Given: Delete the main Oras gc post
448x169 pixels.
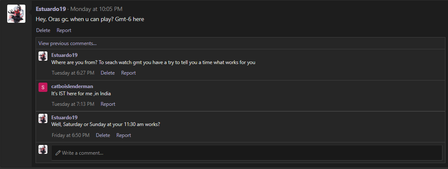Looking at the screenshot, I should tap(43, 30).
